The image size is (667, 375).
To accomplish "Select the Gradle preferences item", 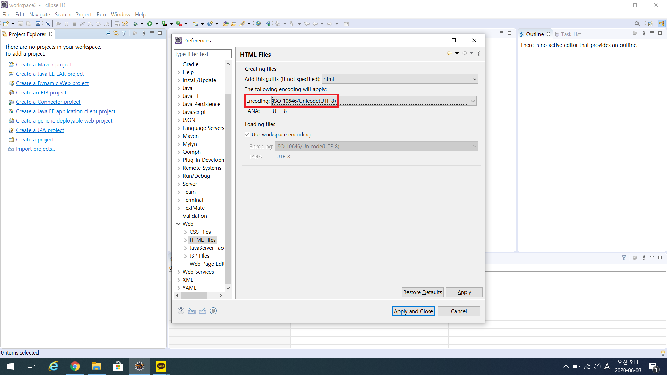I will [x=190, y=64].
